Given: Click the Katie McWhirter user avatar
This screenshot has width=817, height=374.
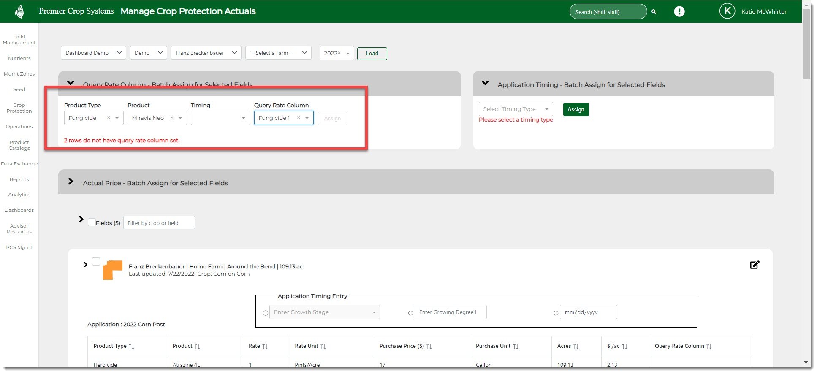Looking at the screenshot, I should click(727, 11).
